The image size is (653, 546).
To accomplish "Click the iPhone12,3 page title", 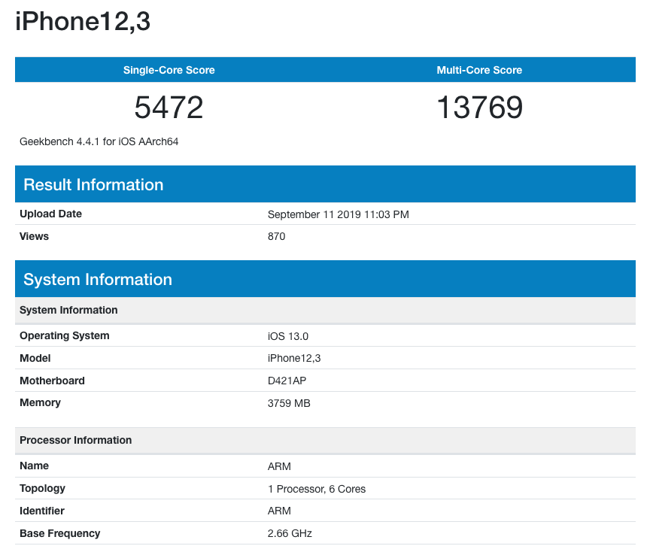I will tap(83, 21).
